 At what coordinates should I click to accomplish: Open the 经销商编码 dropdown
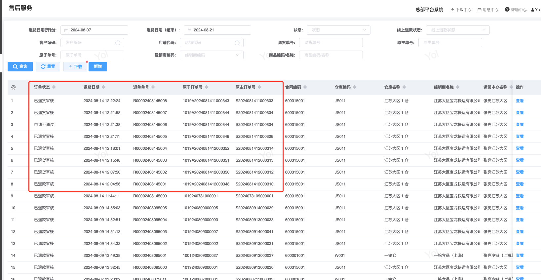(212, 55)
